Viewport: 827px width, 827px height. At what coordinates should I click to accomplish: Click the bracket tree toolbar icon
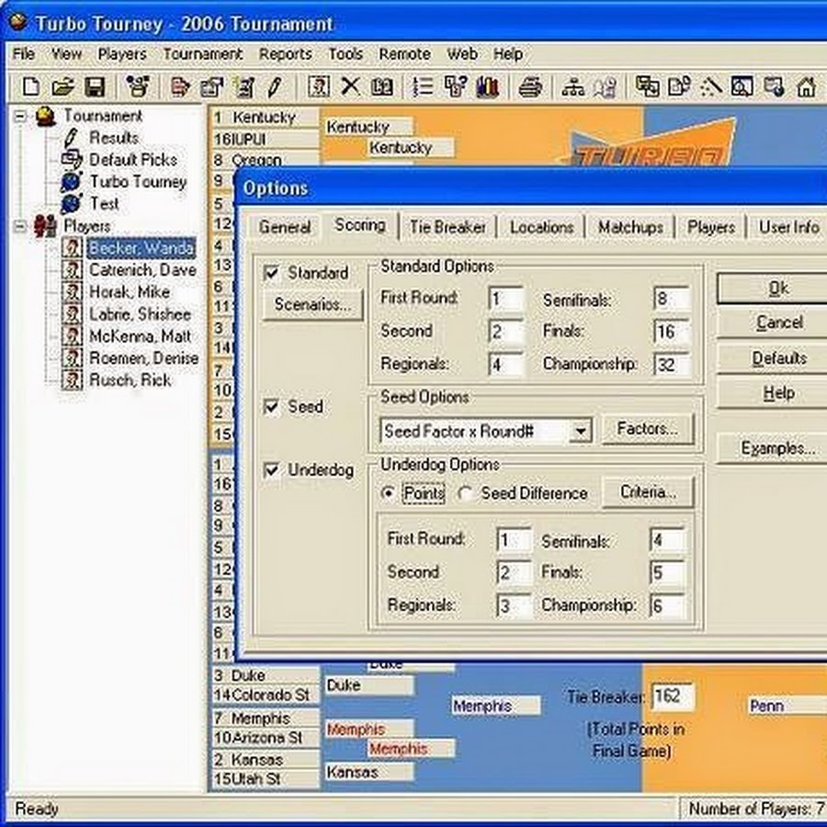click(x=573, y=87)
